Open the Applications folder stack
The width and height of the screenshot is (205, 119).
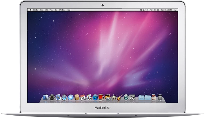click(141, 98)
